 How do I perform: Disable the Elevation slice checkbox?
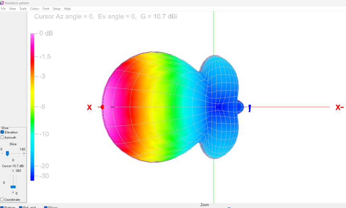[2, 132]
